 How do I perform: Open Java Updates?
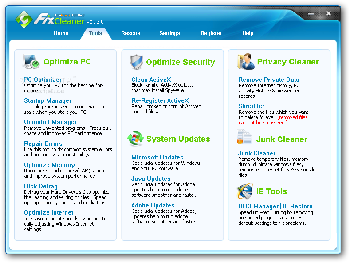pos(151,179)
